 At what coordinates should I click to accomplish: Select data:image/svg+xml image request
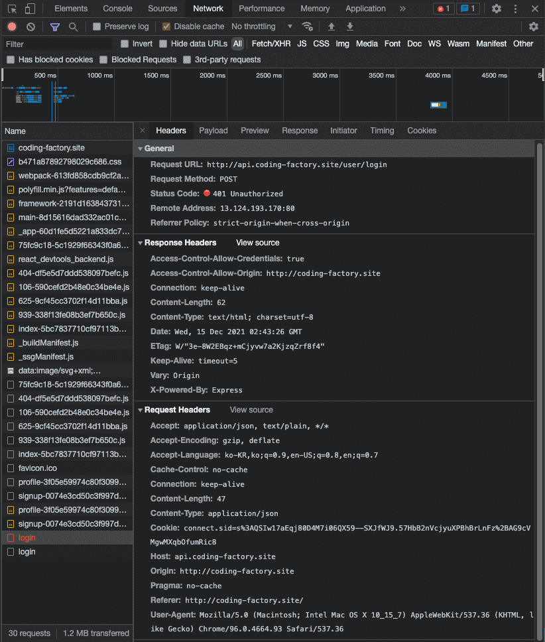coord(68,371)
